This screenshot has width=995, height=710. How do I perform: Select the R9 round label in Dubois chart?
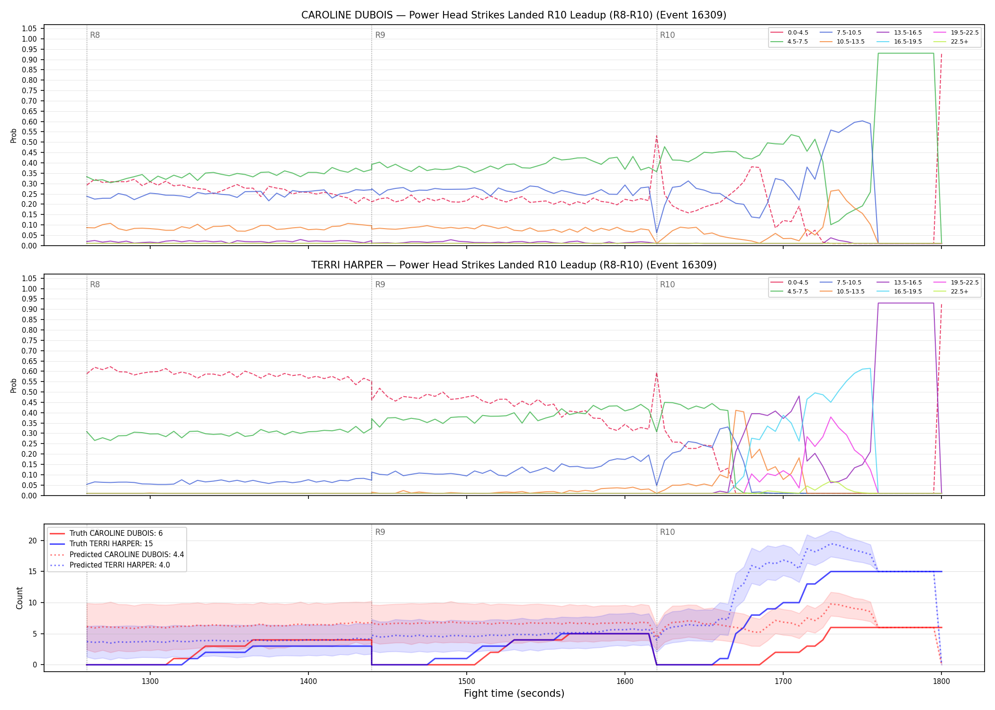pos(380,35)
